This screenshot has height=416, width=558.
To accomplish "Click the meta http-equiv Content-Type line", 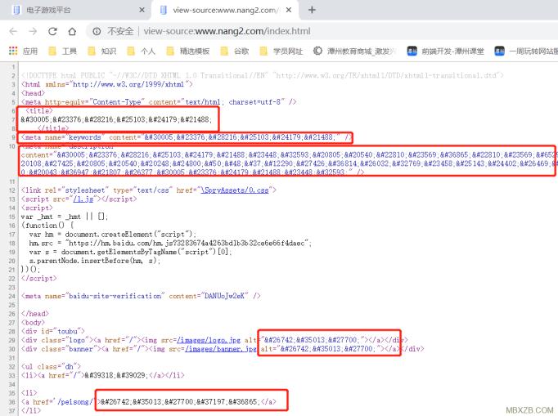I will coord(159,102).
